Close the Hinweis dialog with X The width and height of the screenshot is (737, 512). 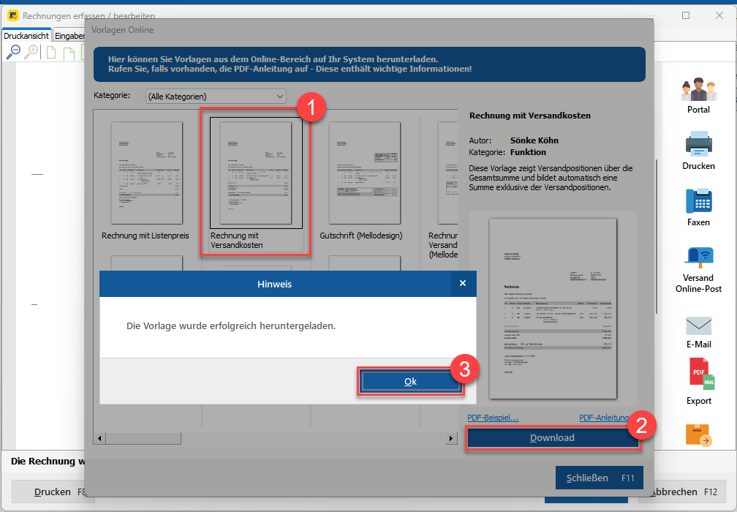(463, 283)
